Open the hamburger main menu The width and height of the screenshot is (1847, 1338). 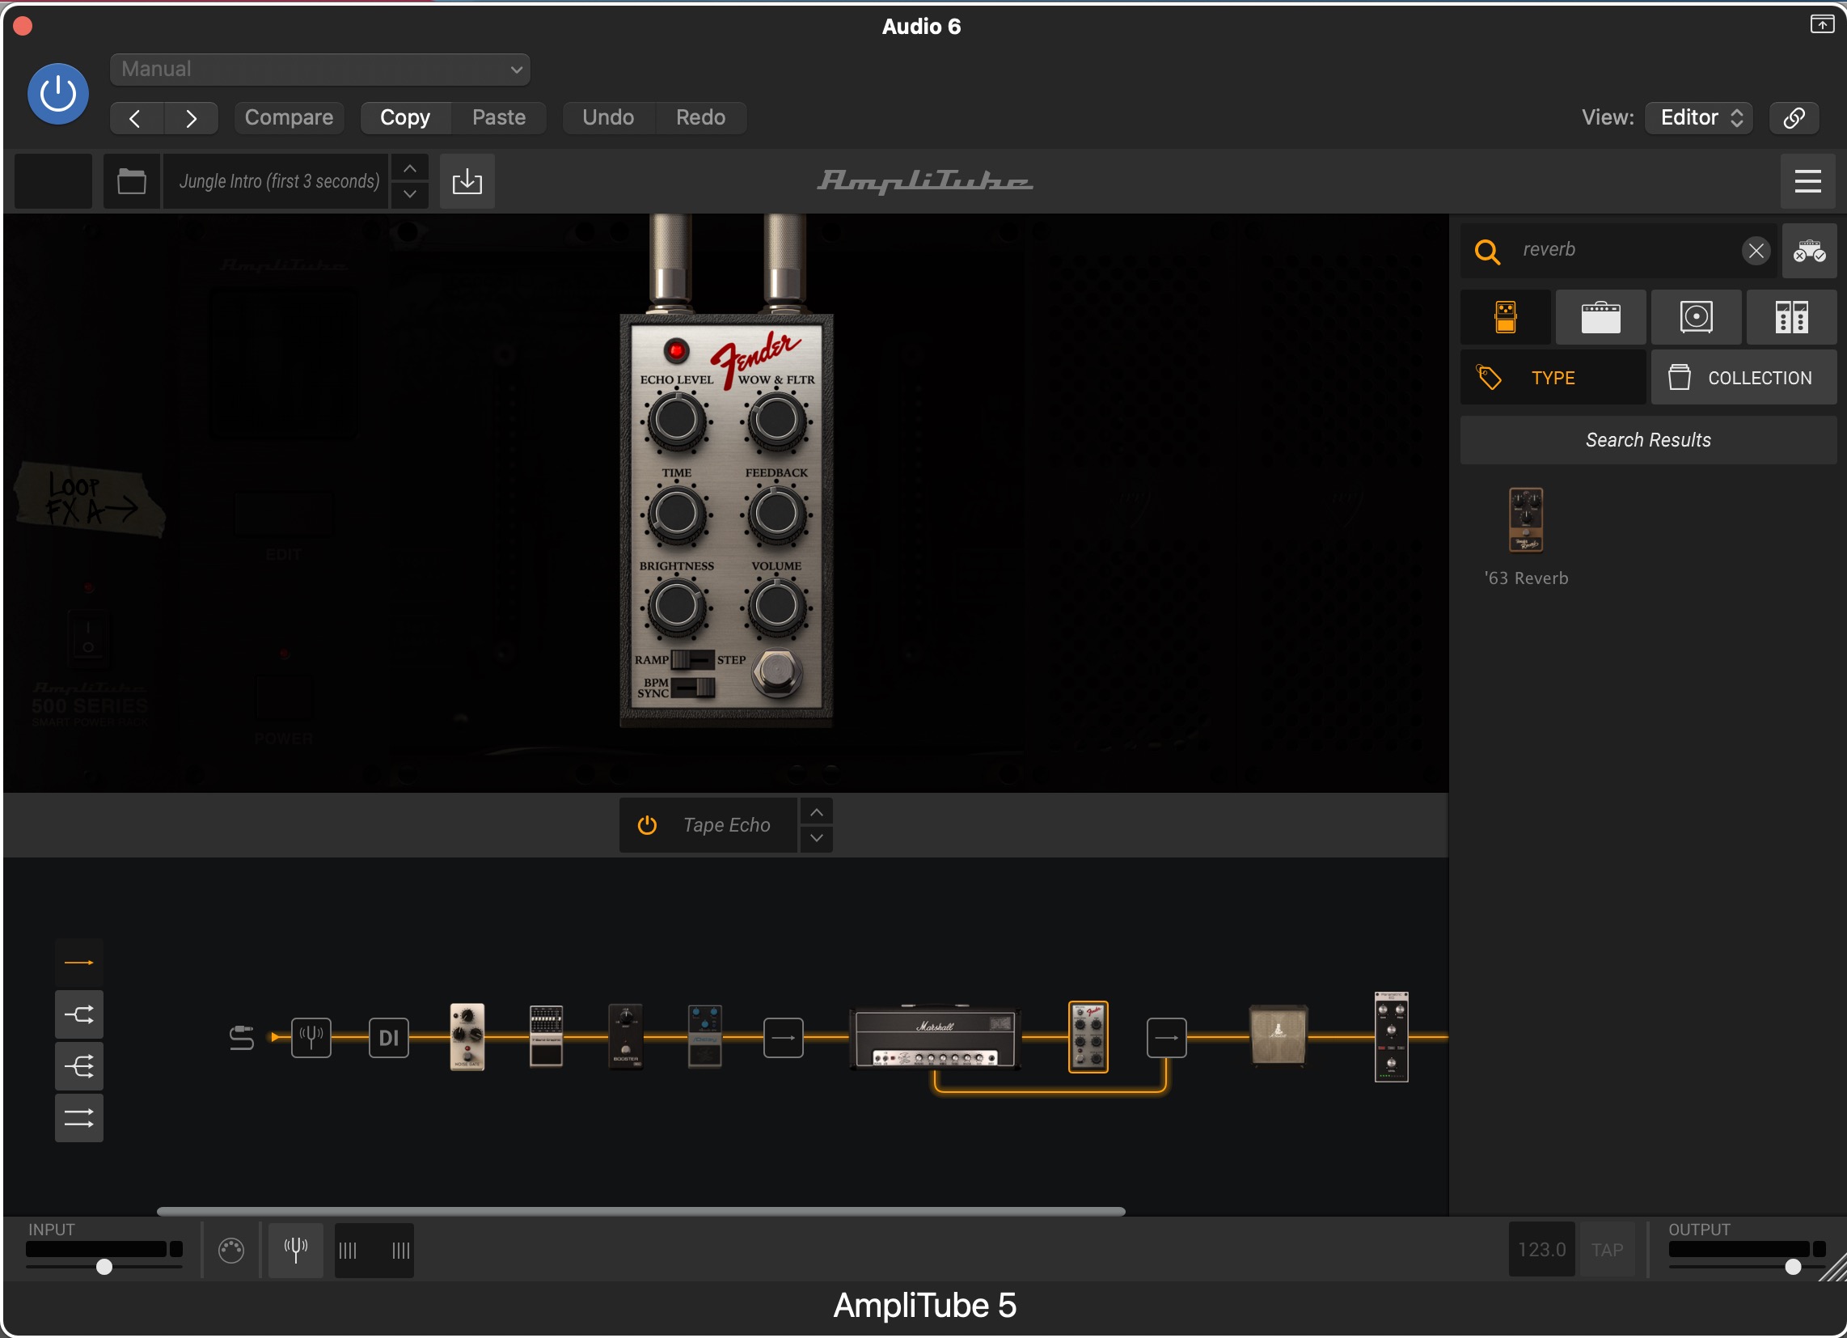[1808, 181]
